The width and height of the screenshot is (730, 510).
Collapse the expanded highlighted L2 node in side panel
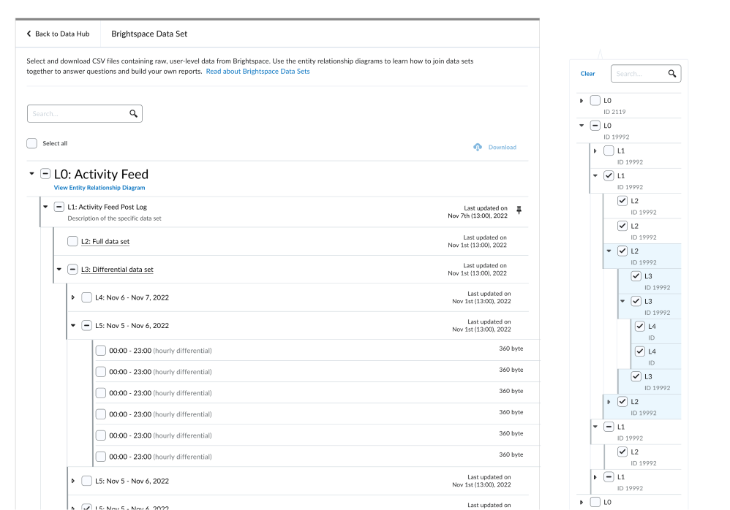click(609, 251)
